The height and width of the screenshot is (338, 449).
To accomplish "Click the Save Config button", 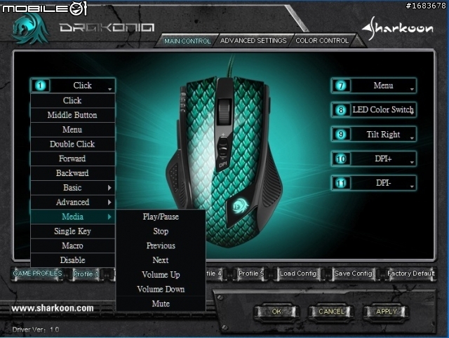I will pos(354,273).
